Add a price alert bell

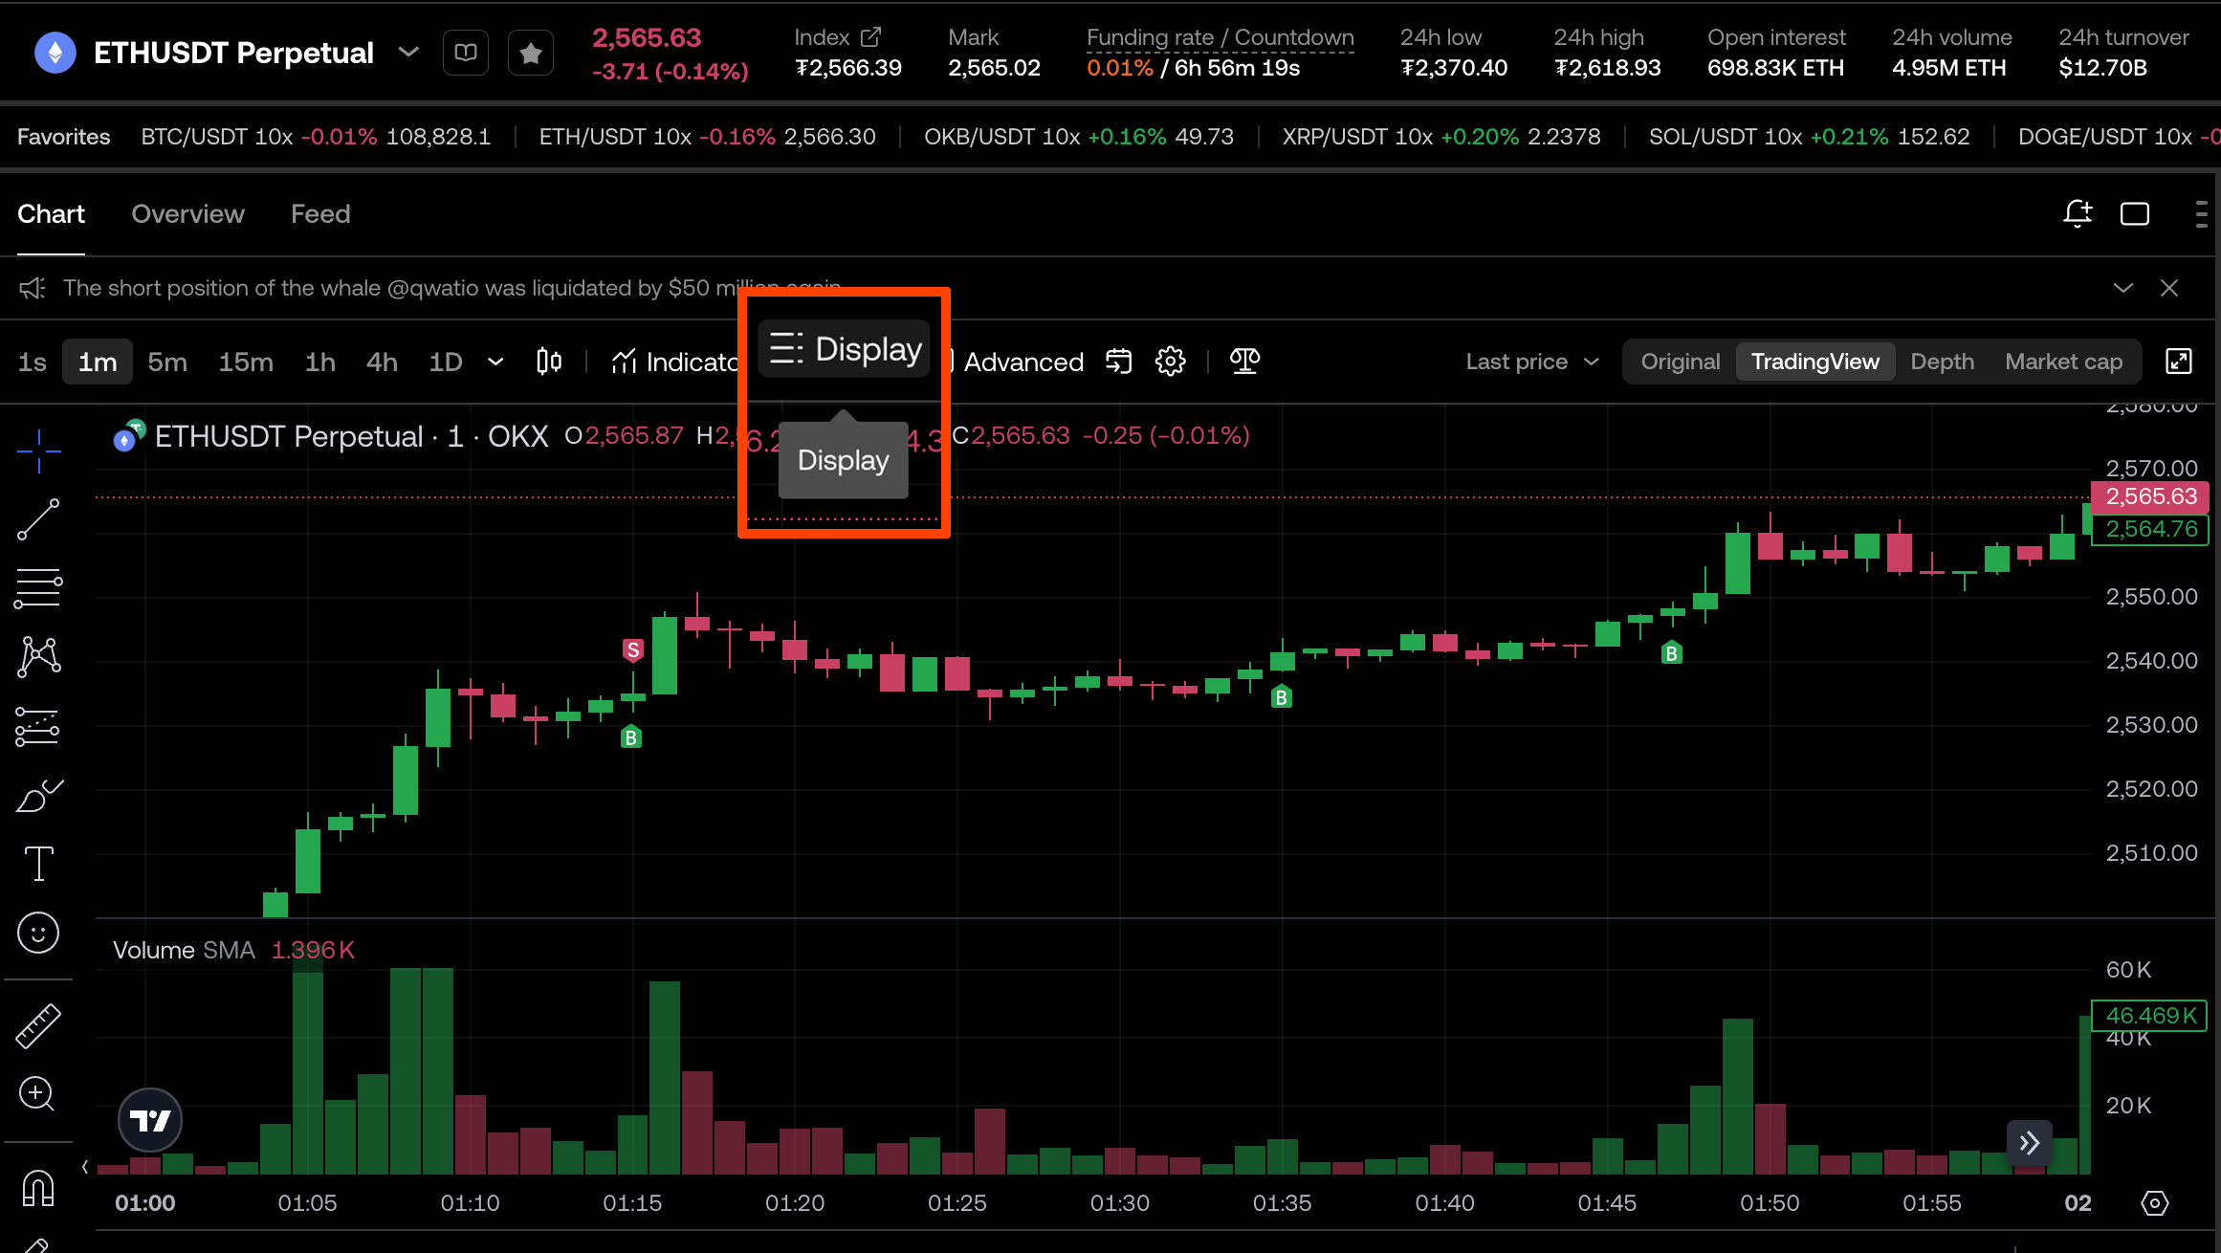[x=2077, y=213]
